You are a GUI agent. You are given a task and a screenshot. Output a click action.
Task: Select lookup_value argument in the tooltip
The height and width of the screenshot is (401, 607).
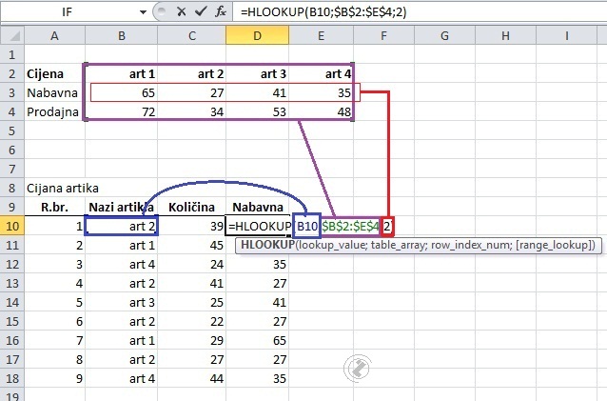point(335,245)
